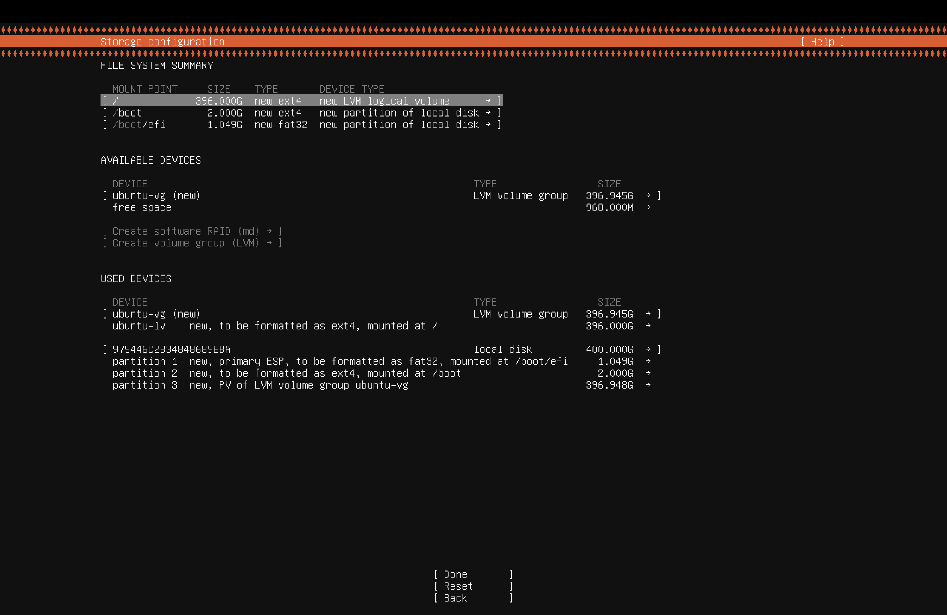947x615 pixels.
Task: Click the 'new fat32' type cell
Action: (281, 125)
